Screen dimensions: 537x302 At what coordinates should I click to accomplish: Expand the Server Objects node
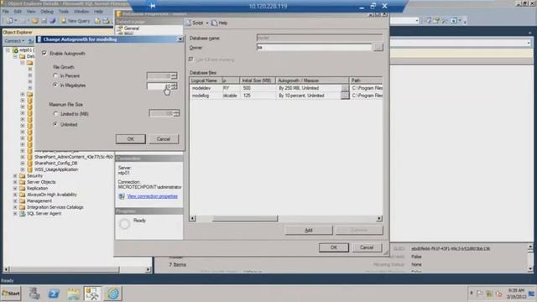[x=15, y=182]
